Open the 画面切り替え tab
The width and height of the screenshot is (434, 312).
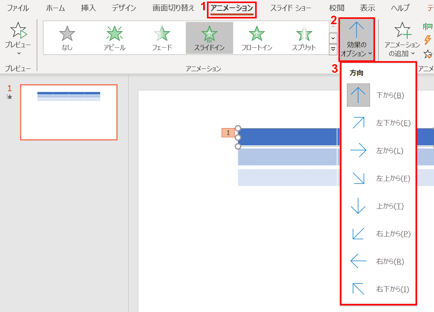(x=173, y=8)
